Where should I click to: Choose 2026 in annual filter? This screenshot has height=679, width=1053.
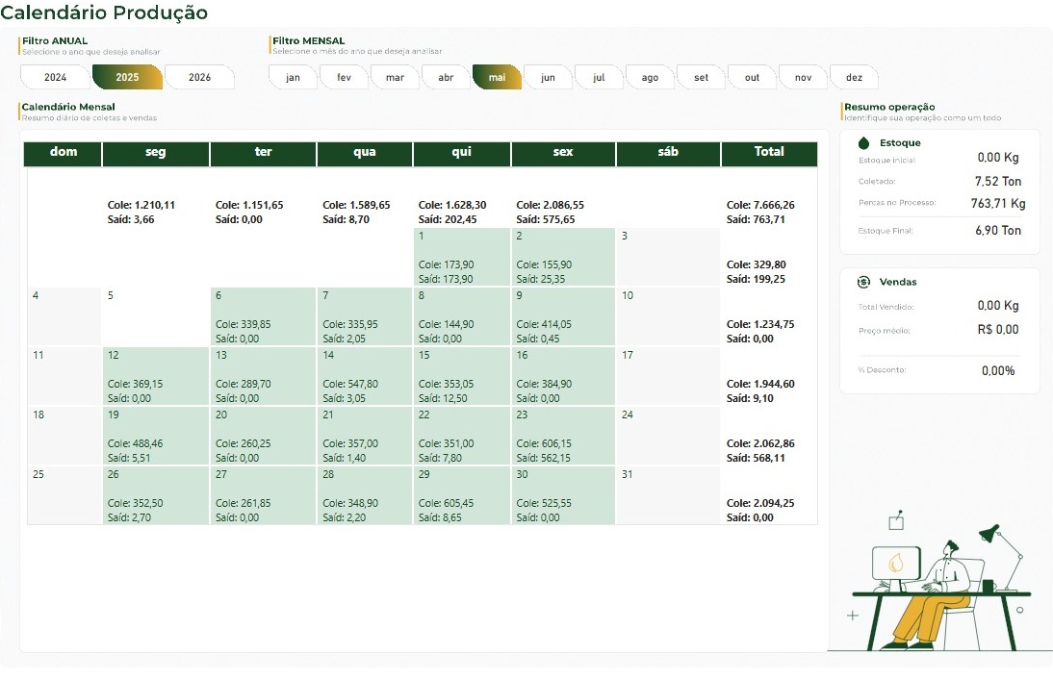click(199, 77)
